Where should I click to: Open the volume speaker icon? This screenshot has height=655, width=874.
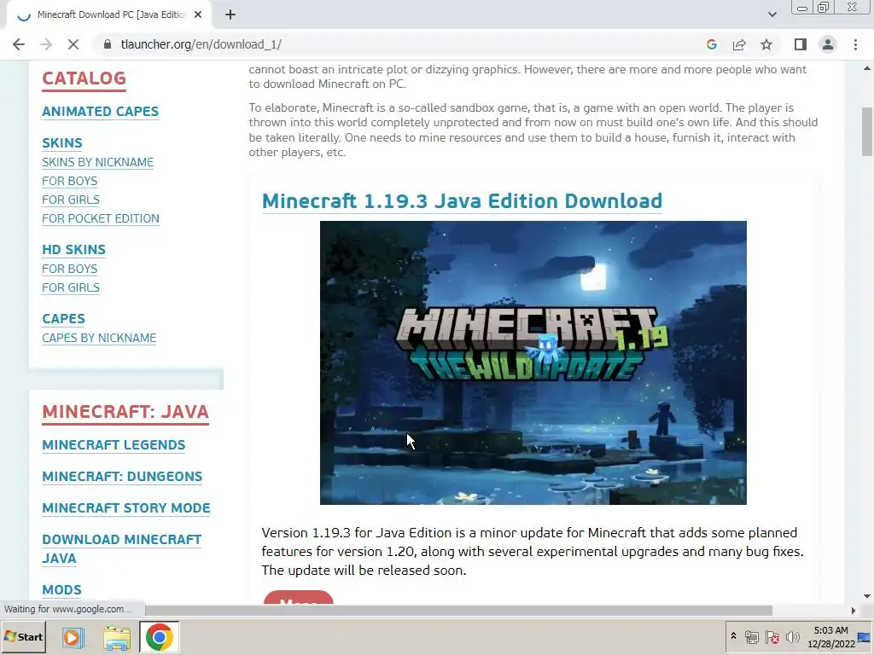792,636
